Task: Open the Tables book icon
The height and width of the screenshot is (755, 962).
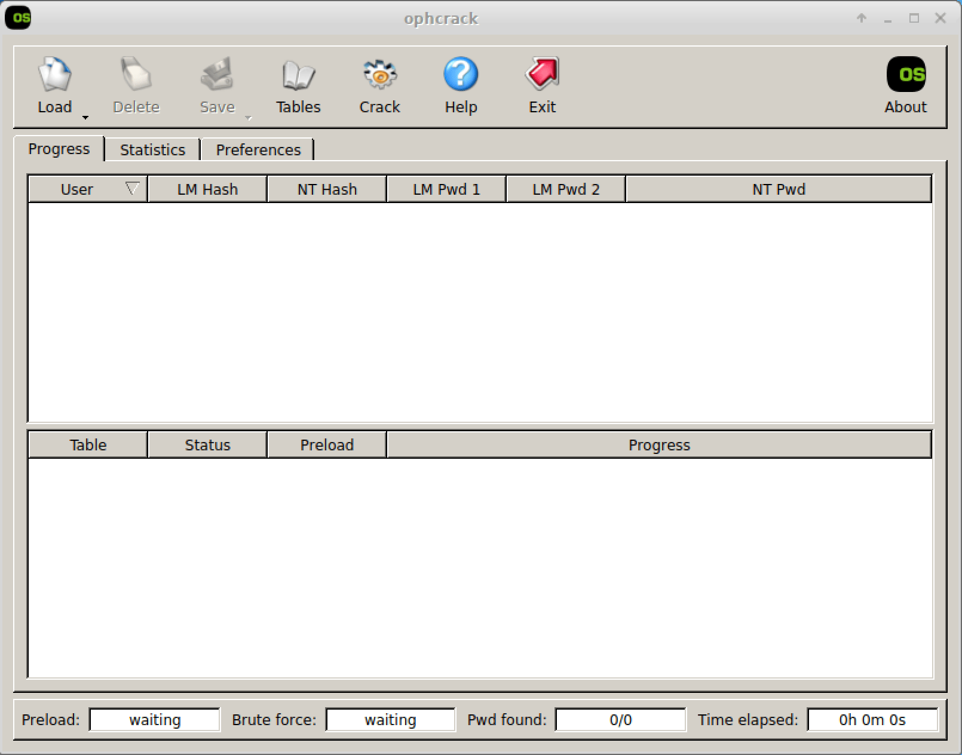Action: coord(298,75)
